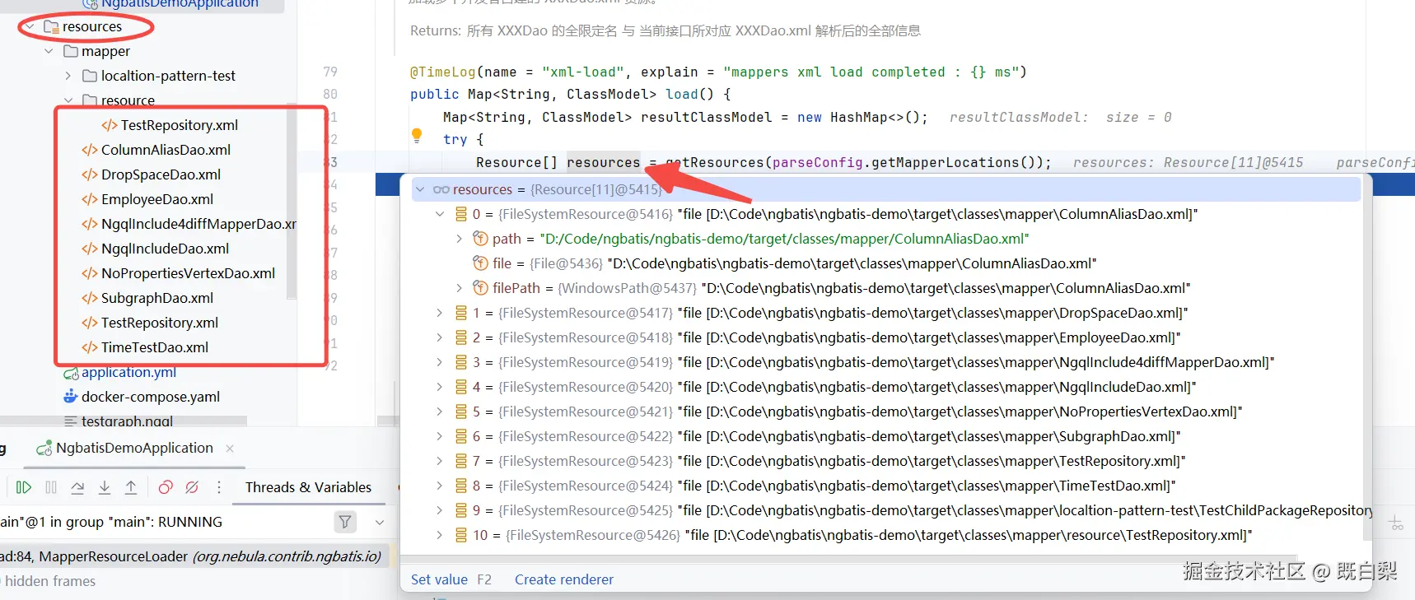Collapse array element 0 ColumnAliasDao.xml
The width and height of the screenshot is (1415, 600).
(440, 214)
